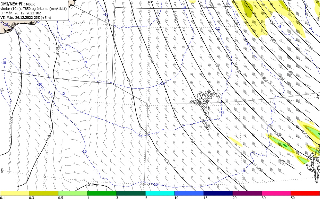Click the purple 20–30 legend swatch
This screenshot has width=320, height=200.
click(247, 193)
